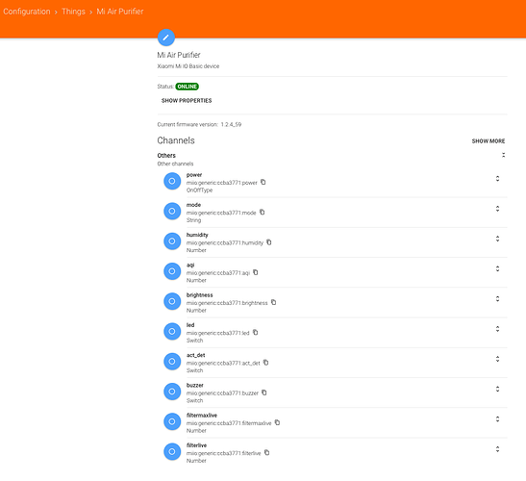
Task: Expand the led channel row
Action: [497, 329]
